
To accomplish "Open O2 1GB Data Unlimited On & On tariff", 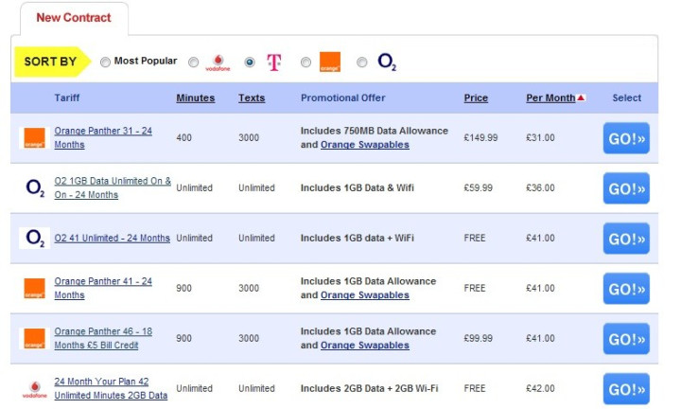I will click(x=113, y=187).
